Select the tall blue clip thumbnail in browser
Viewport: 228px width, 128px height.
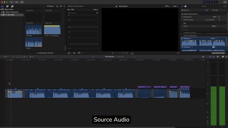34,30
